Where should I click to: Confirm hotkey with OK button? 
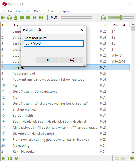pos(48,60)
